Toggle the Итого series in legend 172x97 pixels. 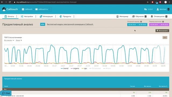pos(107,68)
